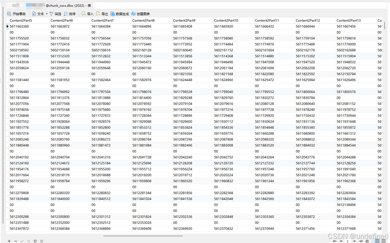Click the Content2Part8 column header
Image resolution: width=390 pixels, height=243 pixels.
(x=152, y=20)
